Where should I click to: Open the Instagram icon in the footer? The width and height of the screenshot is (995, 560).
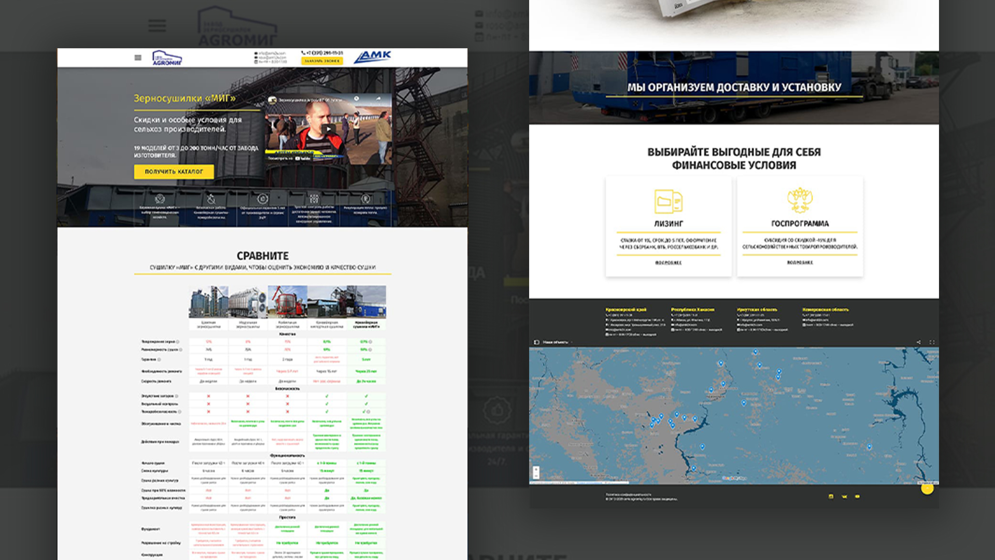[x=831, y=497]
